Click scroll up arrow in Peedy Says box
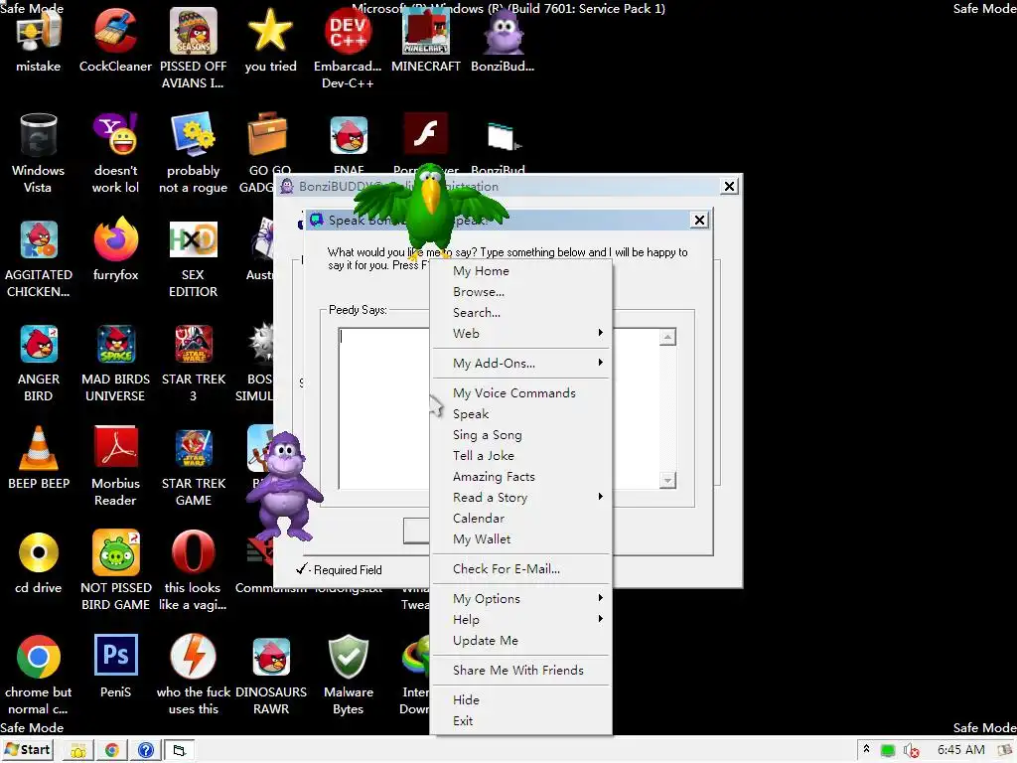Image resolution: width=1017 pixels, height=763 pixels. [x=667, y=337]
